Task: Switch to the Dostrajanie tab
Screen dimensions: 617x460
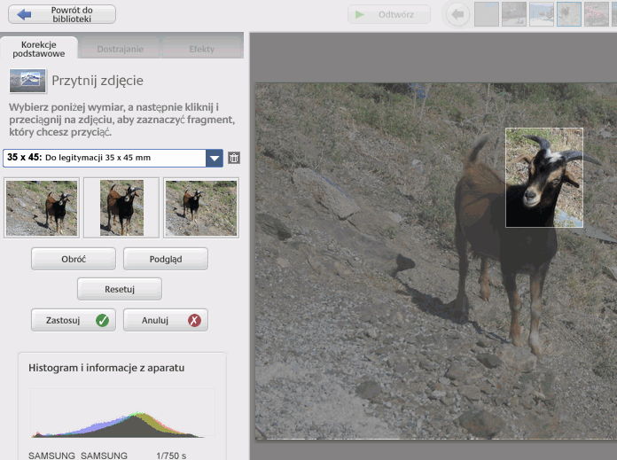Action: (123, 49)
